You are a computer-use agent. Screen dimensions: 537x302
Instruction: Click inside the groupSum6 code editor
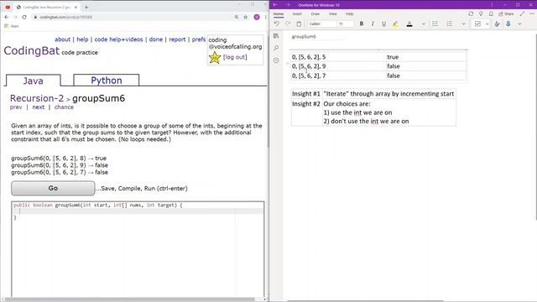pyautogui.click(x=138, y=249)
